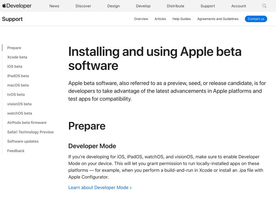
Task: Open the News menu item
Action: pos(54,6)
